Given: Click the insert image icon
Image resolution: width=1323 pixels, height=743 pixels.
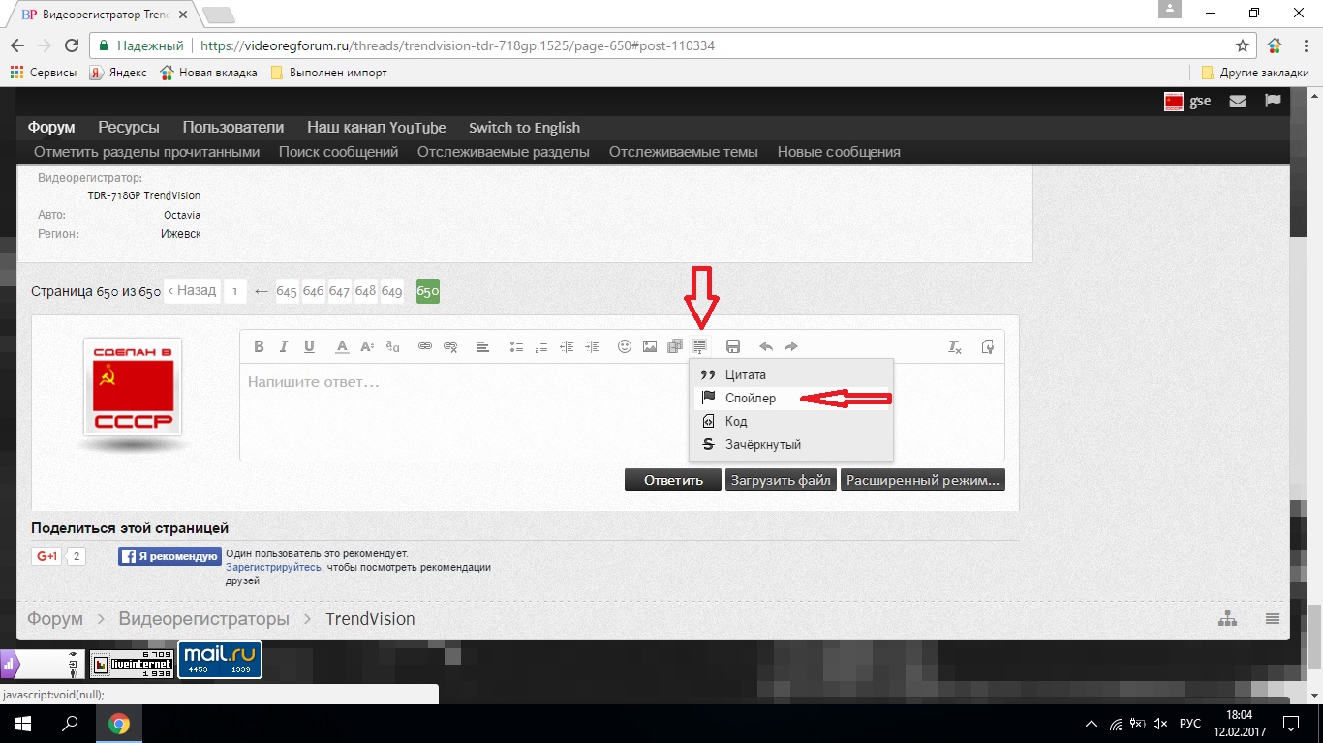Looking at the screenshot, I should pos(650,346).
